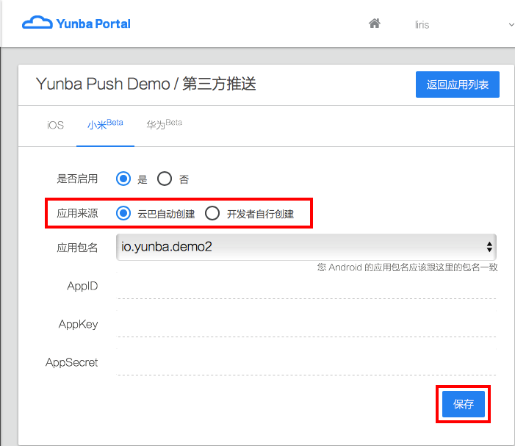Image resolution: width=515 pixels, height=446 pixels.
Task: Open the home icon in header
Action: (375, 24)
